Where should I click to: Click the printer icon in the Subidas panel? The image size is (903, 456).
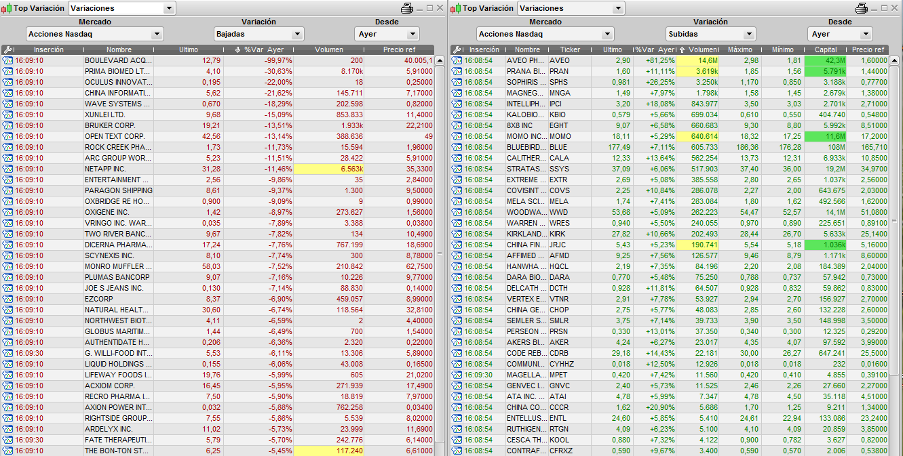click(862, 8)
